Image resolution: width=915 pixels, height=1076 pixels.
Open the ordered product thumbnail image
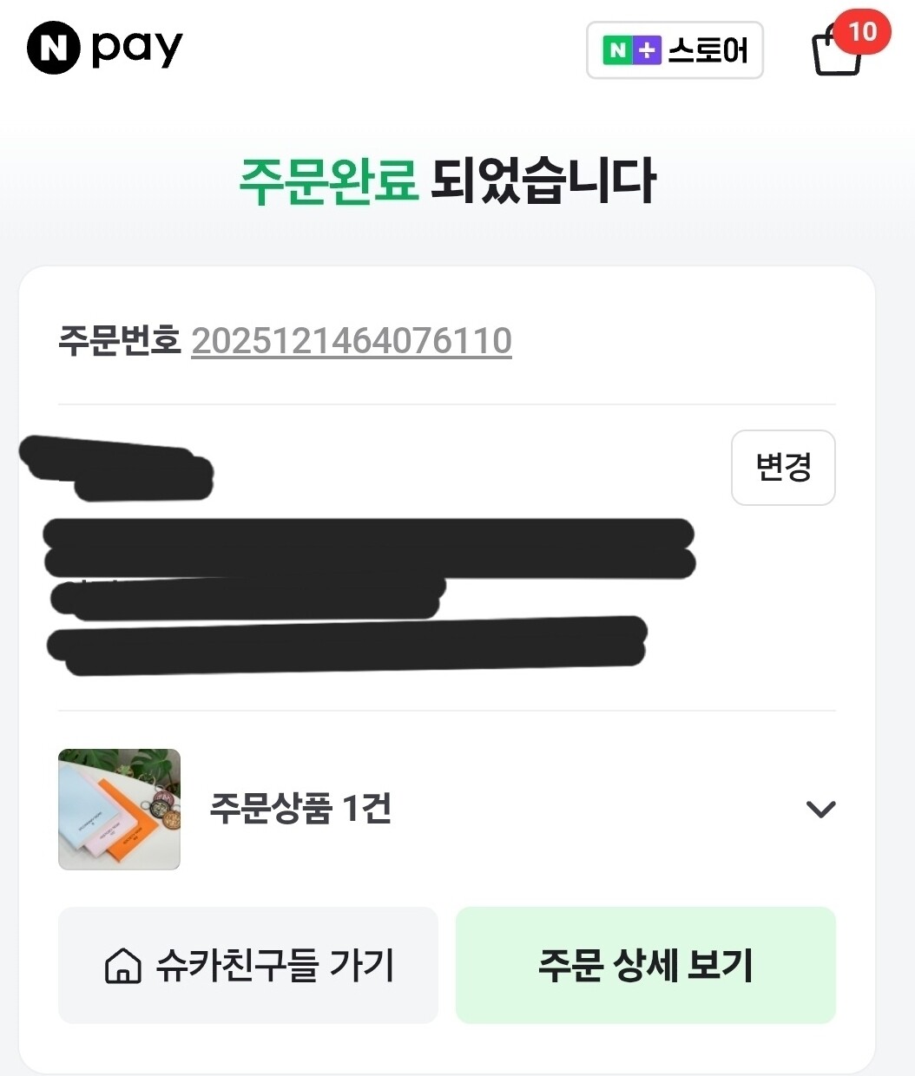119,810
